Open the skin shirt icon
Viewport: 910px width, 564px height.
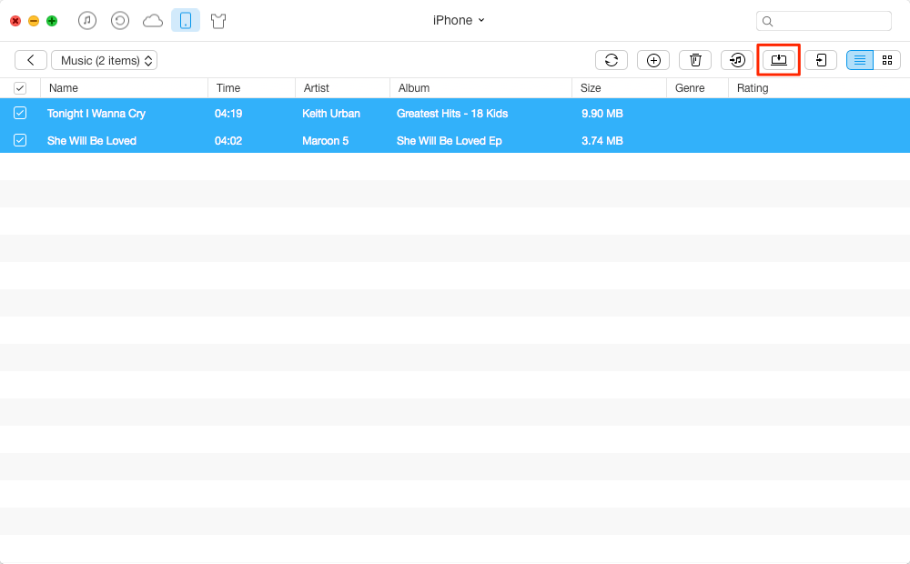(218, 22)
